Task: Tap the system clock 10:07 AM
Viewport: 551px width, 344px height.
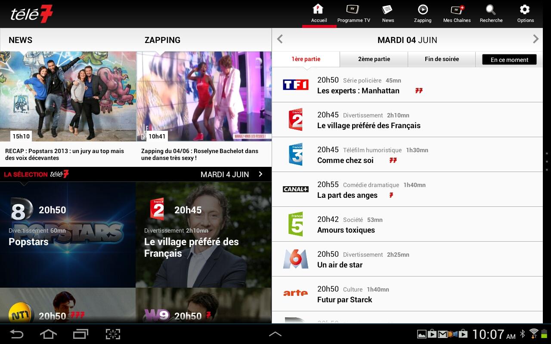Action: (x=494, y=334)
